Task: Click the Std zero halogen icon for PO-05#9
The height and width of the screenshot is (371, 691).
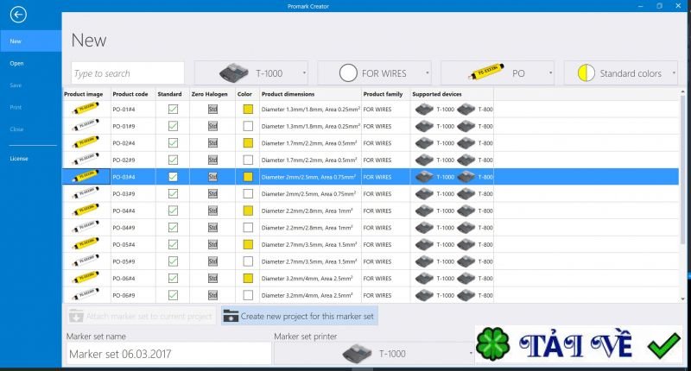Action: pyautogui.click(x=212, y=261)
